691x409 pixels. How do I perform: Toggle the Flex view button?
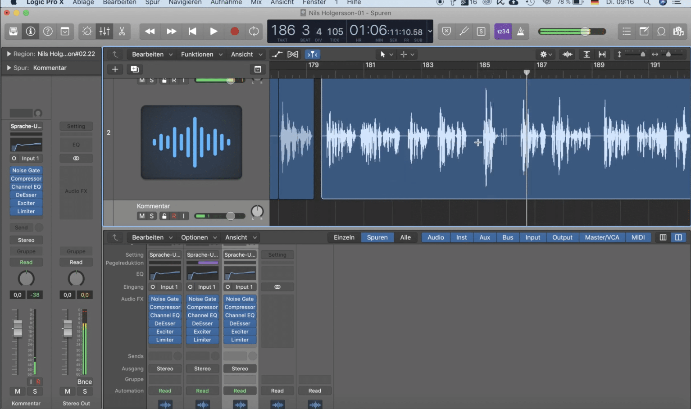pos(293,55)
